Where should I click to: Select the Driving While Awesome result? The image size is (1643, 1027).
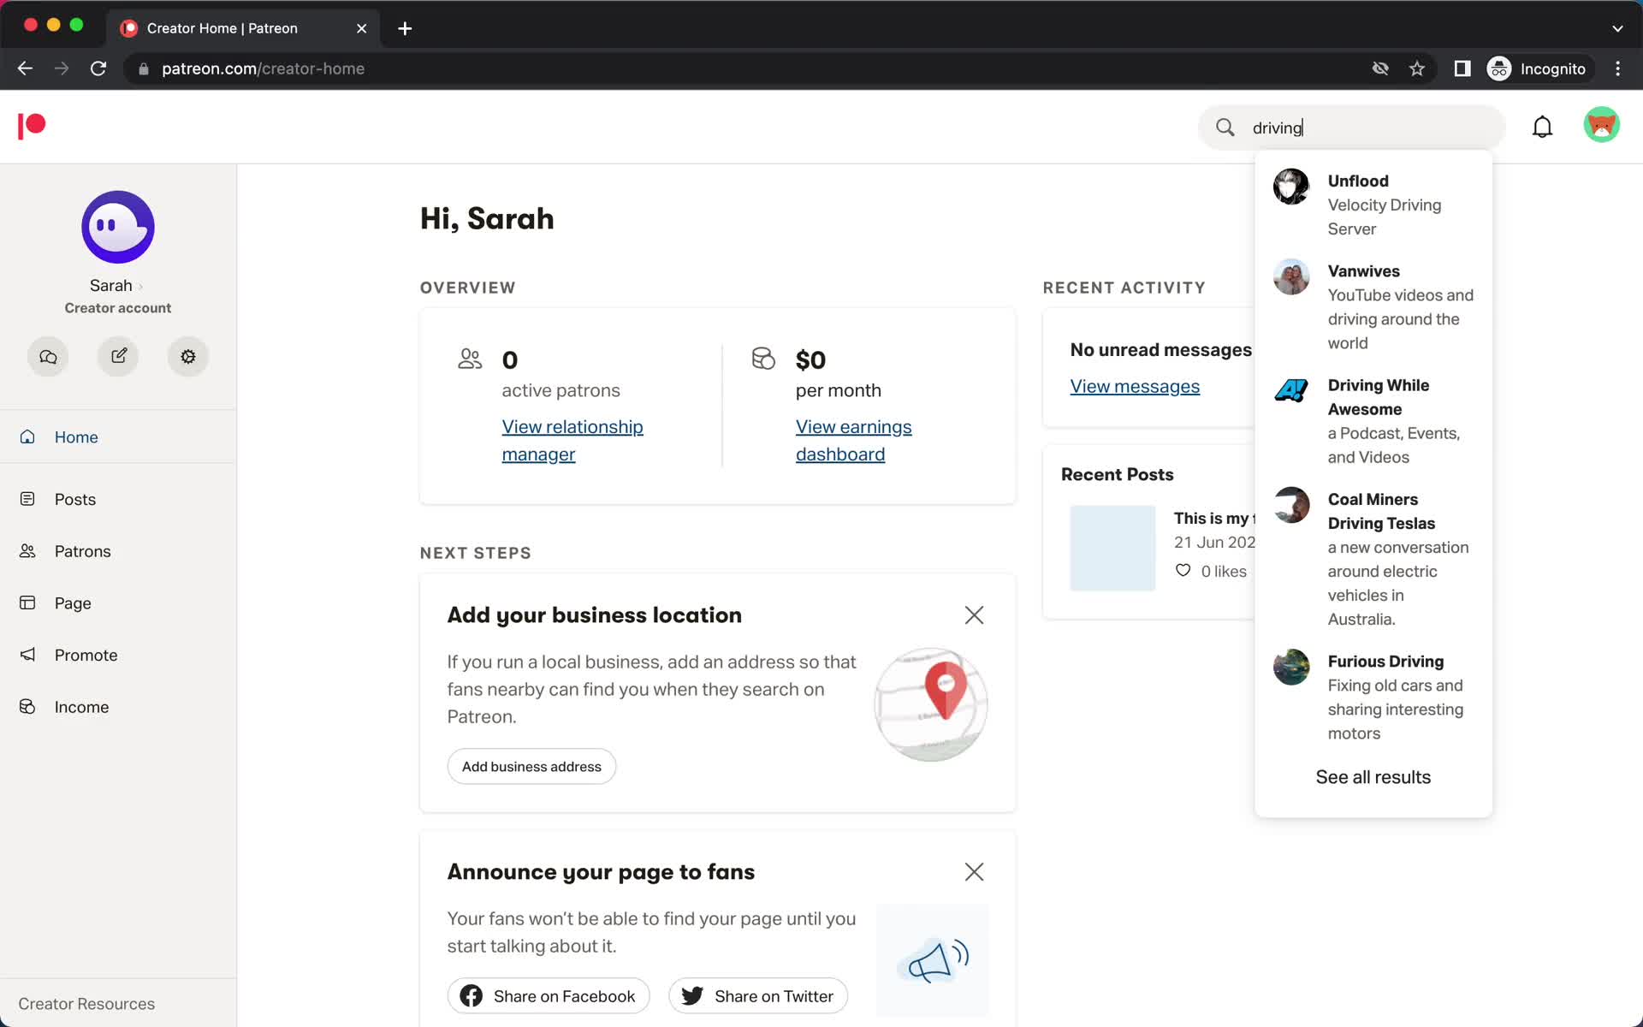coord(1373,421)
